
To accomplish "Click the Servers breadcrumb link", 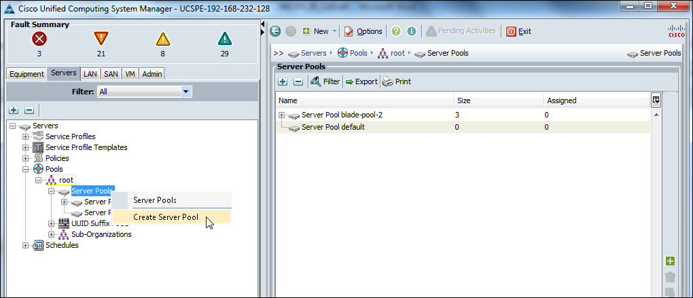I will pyautogui.click(x=313, y=53).
